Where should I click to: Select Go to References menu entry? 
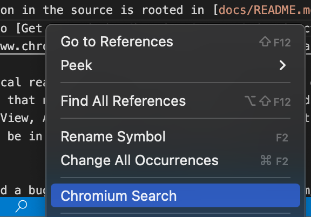coord(175,42)
